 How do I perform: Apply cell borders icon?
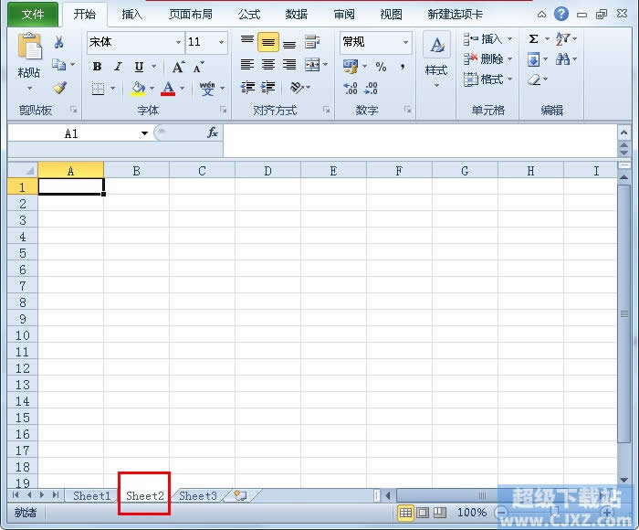coord(98,89)
